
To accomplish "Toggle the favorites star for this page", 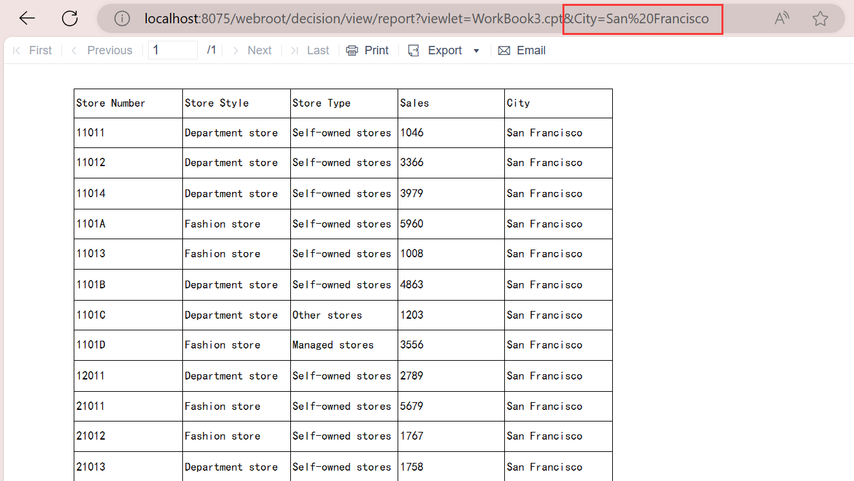I will tap(820, 18).
